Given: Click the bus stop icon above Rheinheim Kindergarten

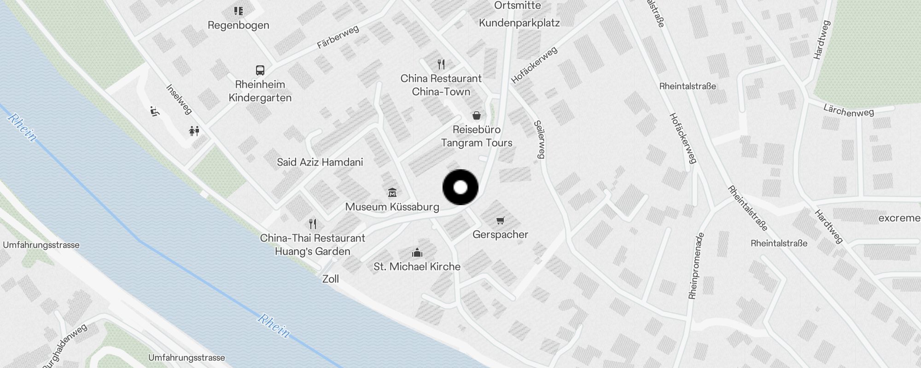Looking at the screenshot, I should tap(260, 70).
